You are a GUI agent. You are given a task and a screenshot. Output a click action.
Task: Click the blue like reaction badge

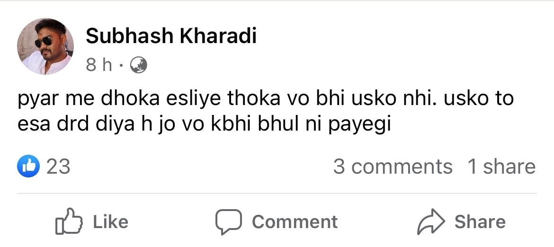pos(28,167)
